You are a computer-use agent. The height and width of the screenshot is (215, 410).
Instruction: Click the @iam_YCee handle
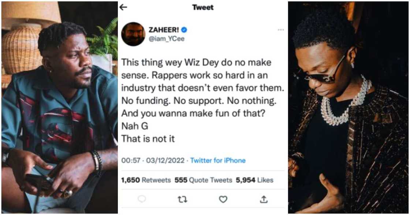click(166, 39)
